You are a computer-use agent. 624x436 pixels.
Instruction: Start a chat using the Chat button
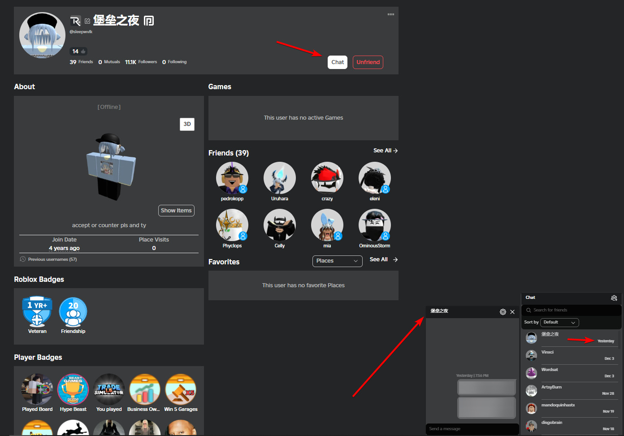[338, 62]
